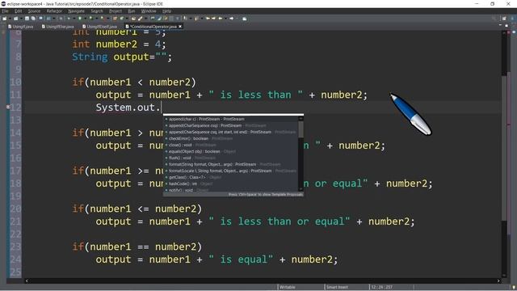Open the File menu
Viewport: 517px width, 291px height.
pos(6,11)
